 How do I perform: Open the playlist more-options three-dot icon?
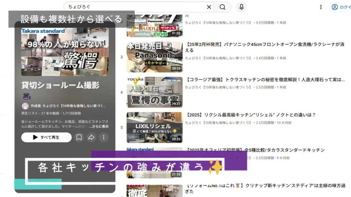(x=104, y=137)
